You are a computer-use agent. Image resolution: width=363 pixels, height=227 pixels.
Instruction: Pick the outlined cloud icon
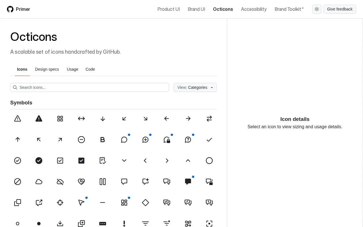tap(39, 182)
